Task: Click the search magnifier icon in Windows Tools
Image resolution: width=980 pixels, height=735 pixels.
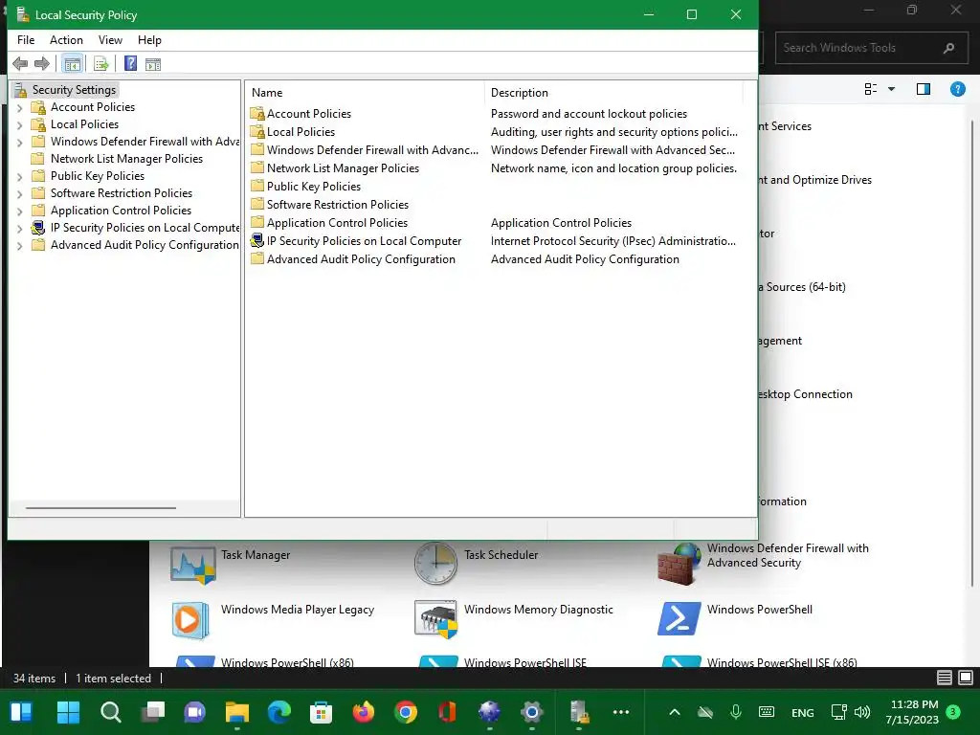Action: (948, 48)
